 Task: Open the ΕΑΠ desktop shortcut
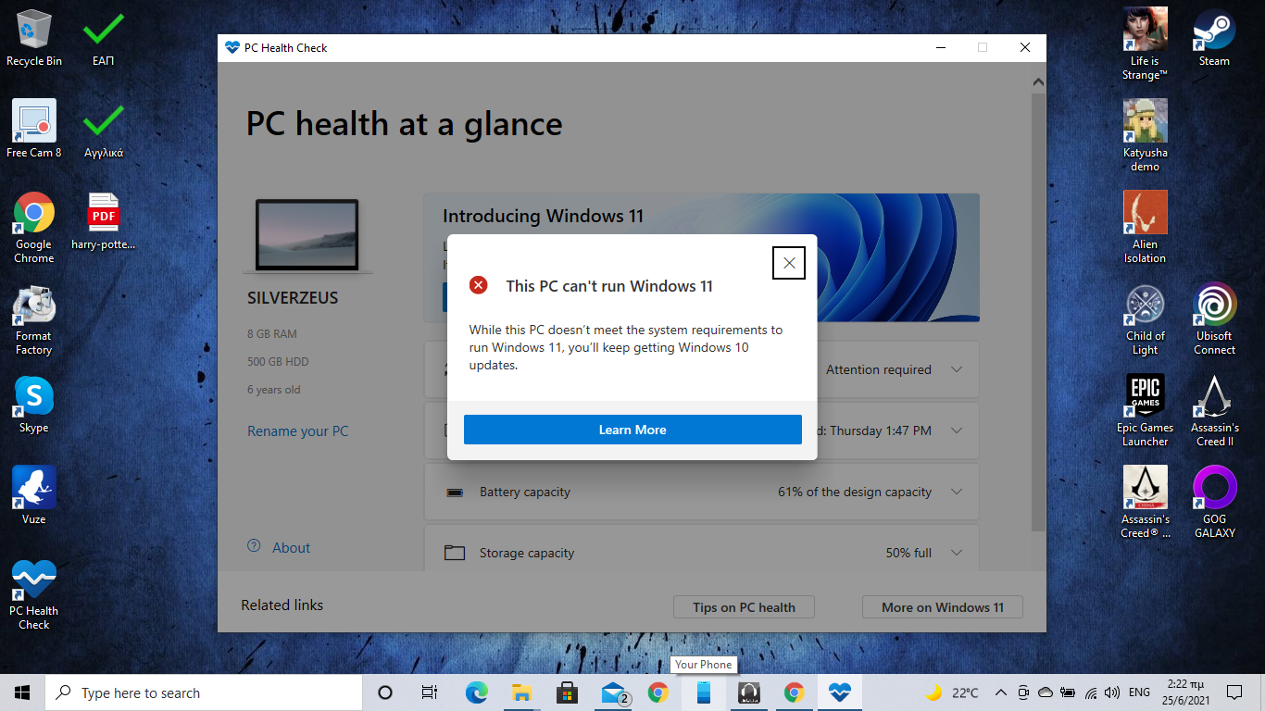pyautogui.click(x=103, y=37)
